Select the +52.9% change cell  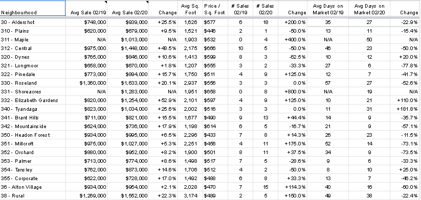click(x=163, y=100)
